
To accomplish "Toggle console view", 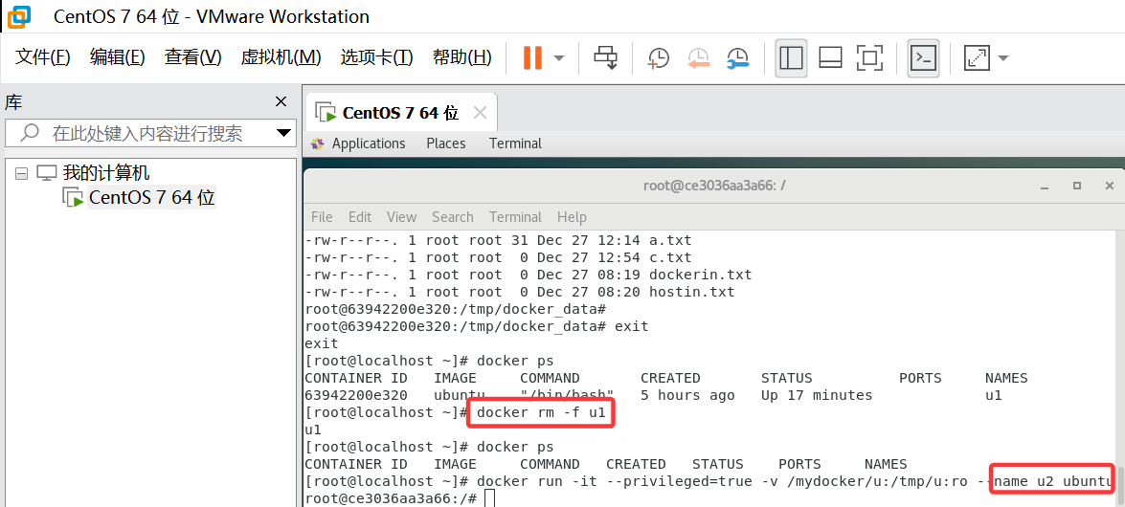I will 923,57.
